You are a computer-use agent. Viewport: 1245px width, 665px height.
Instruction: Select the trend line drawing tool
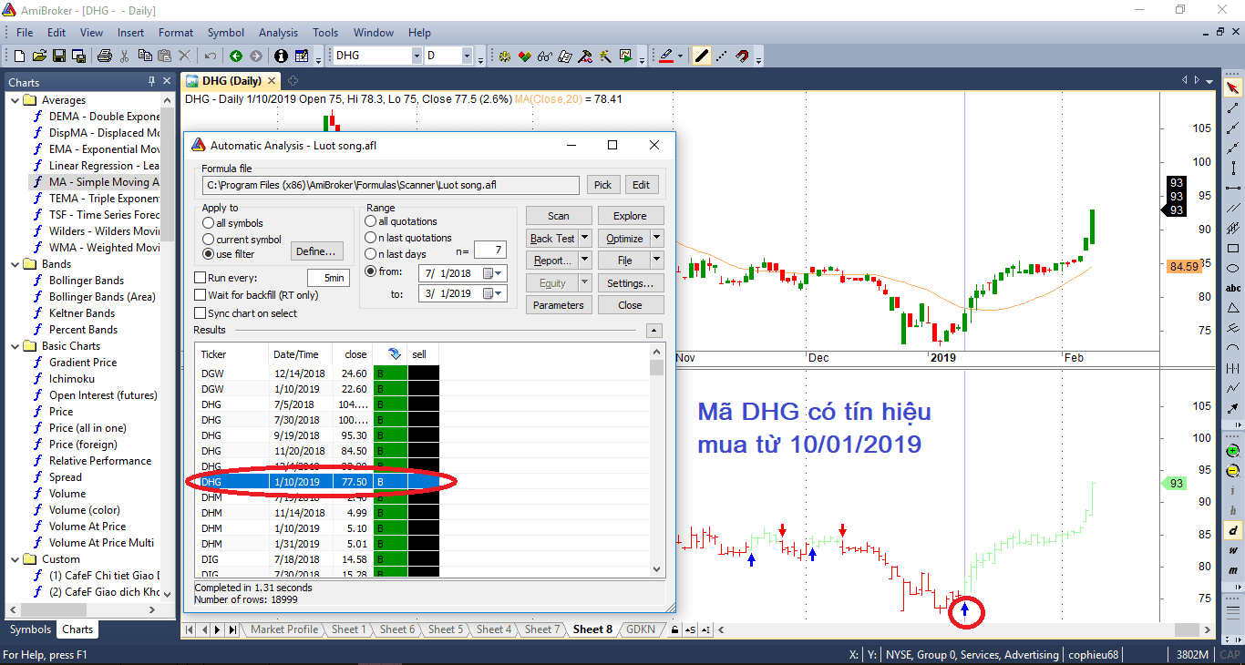1233,108
